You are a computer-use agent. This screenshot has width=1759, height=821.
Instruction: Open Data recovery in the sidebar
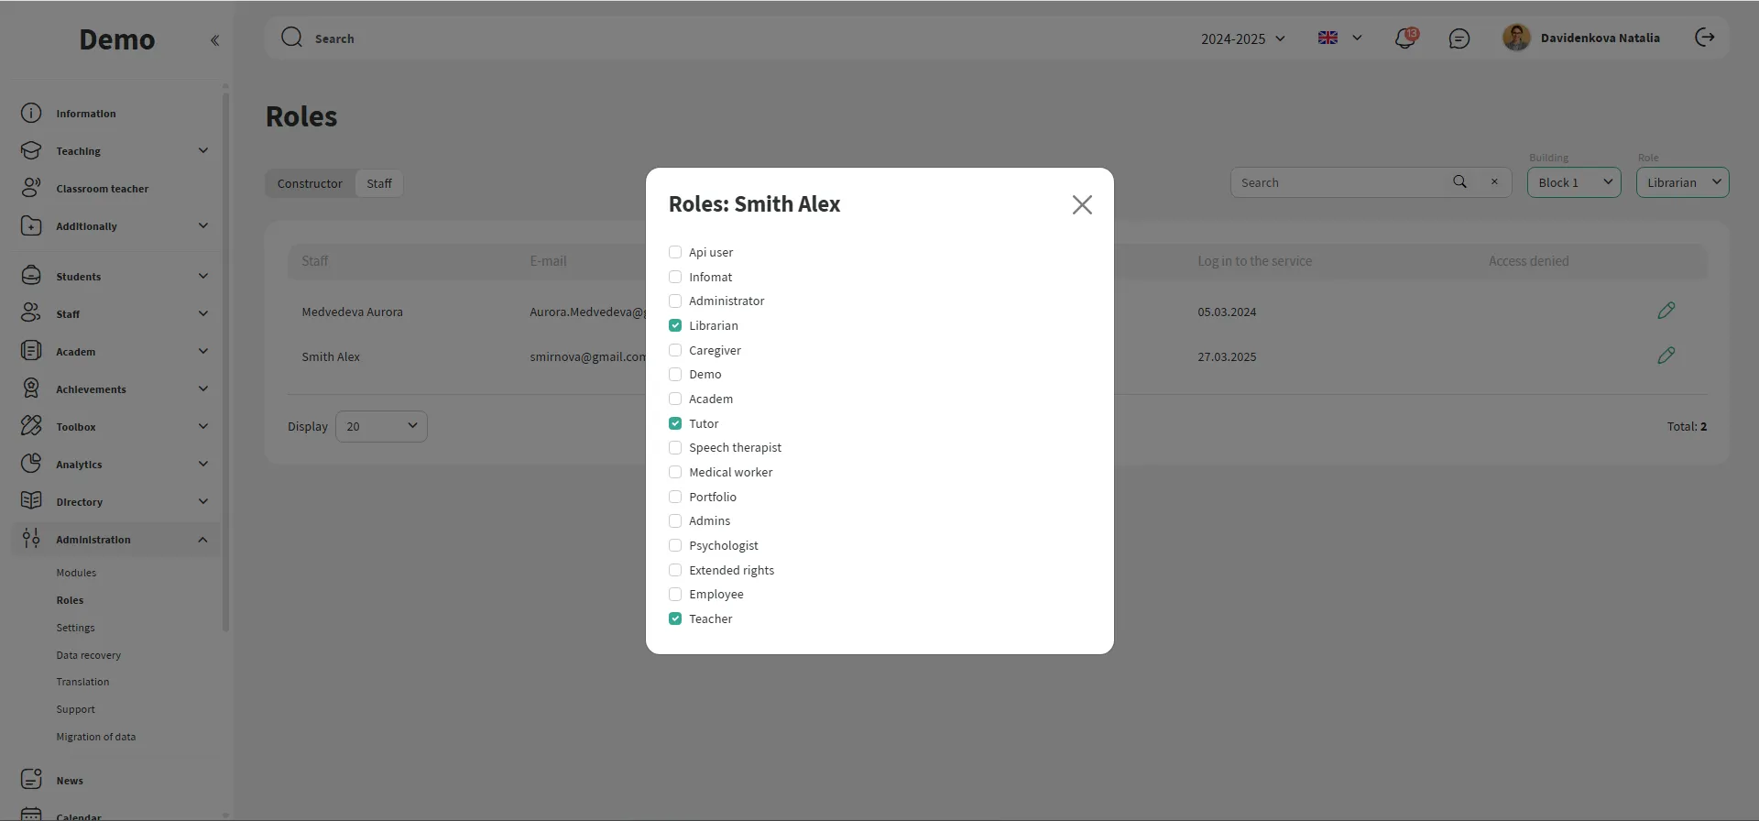tap(88, 655)
